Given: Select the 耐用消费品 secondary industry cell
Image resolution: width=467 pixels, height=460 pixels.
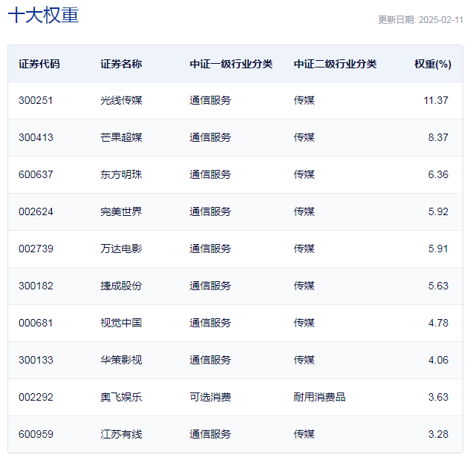Looking at the screenshot, I should pyautogui.click(x=319, y=397).
